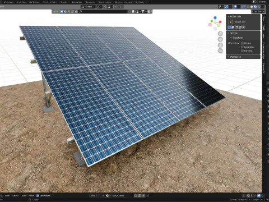Enable Affect Only Parents checkbox
Image resolution: width=269 pixels, height=202 pixels.
point(243,51)
